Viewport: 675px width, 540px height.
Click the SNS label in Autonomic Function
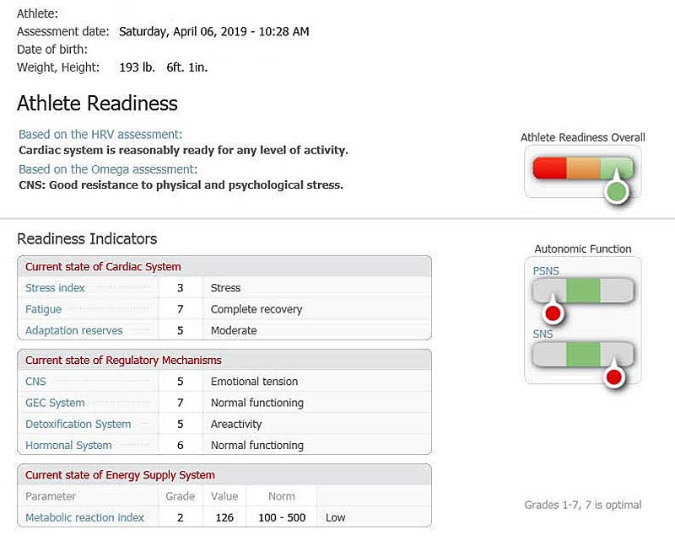pos(543,334)
